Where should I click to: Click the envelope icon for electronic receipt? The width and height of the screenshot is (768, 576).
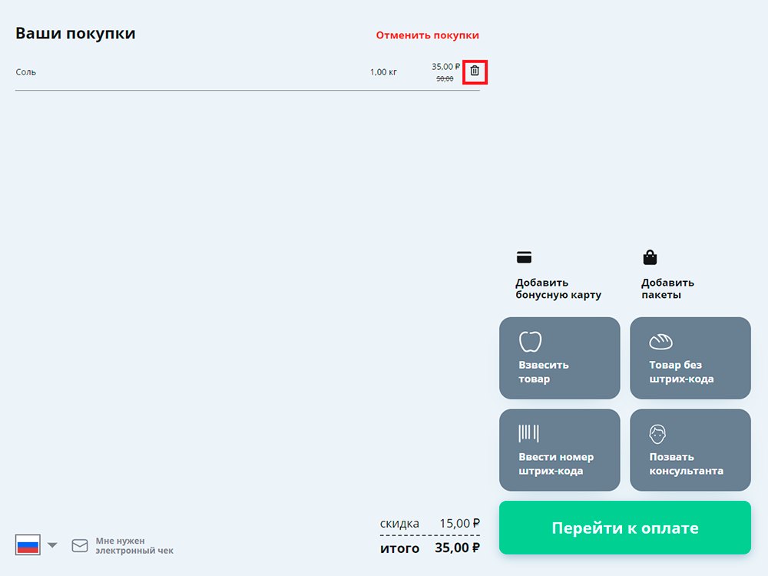(80, 546)
